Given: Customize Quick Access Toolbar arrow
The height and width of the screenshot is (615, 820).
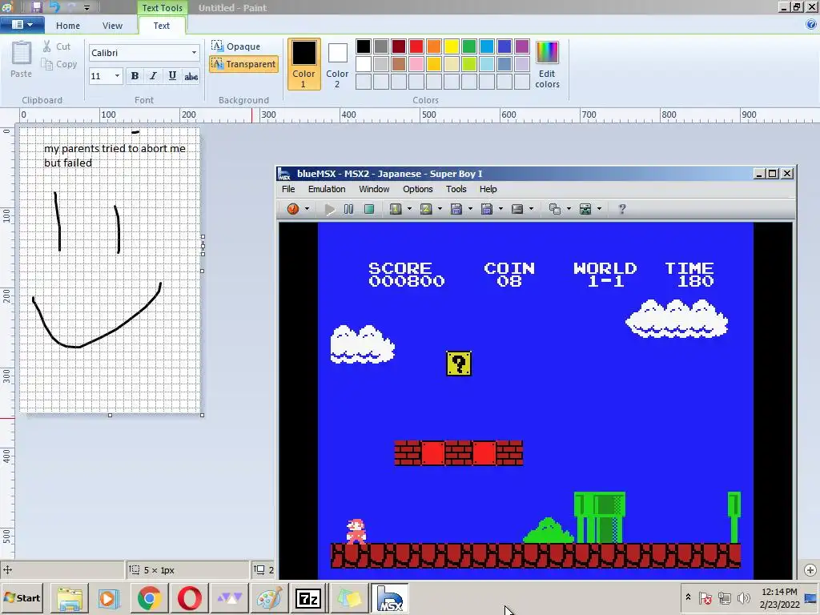Looking at the screenshot, I should 86,8.
